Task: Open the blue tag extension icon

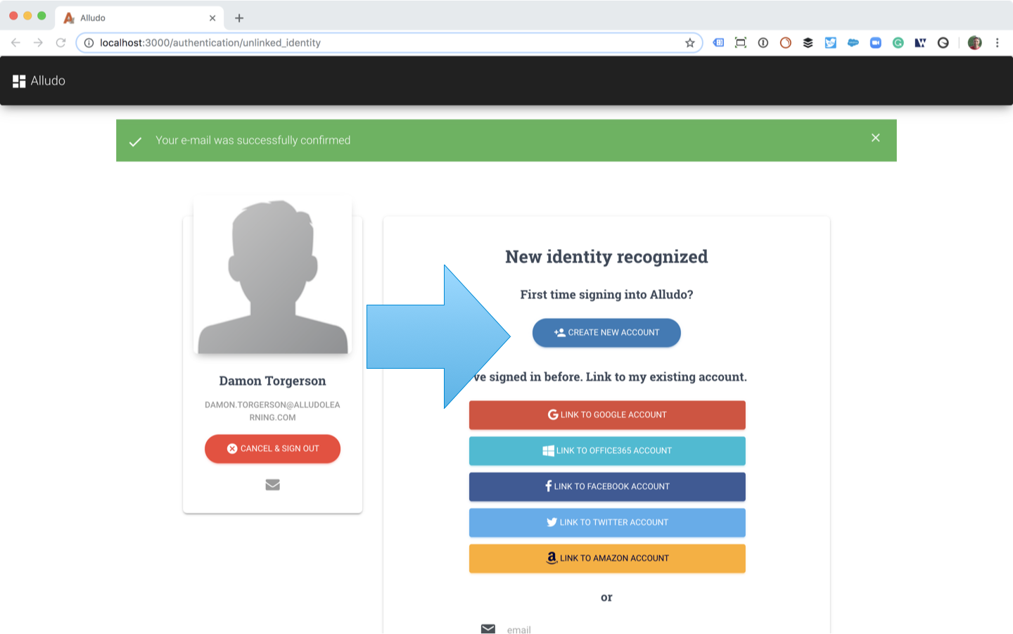Action: tap(718, 43)
